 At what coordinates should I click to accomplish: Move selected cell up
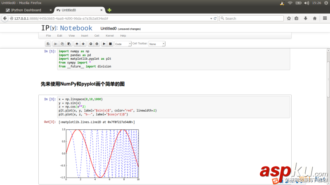(x=77, y=44)
